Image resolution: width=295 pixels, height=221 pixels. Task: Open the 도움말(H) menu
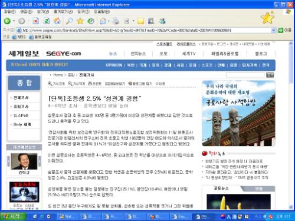click(x=102, y=12)
